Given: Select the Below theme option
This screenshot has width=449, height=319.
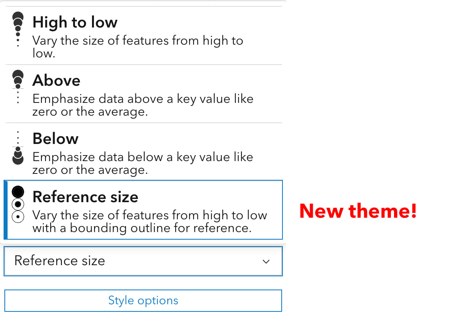Looking at the screenshot, I should (143, 152).
